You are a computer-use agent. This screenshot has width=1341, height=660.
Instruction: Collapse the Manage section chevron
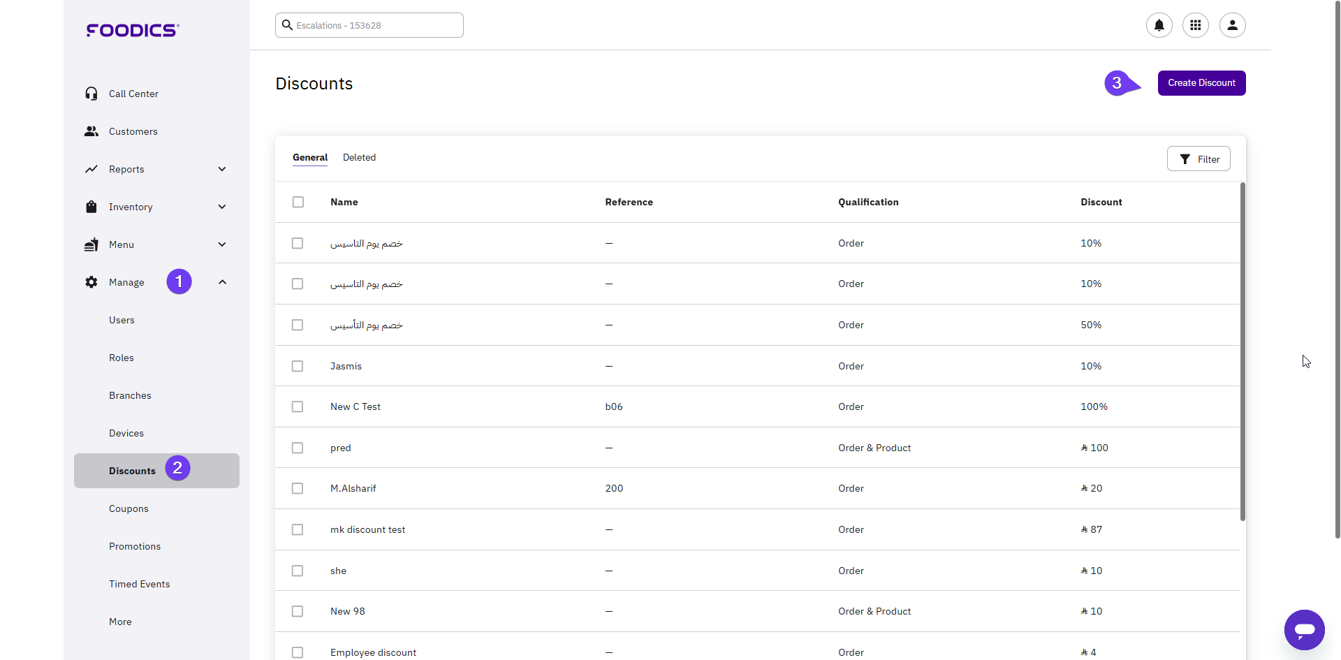[x=222, y=282]
